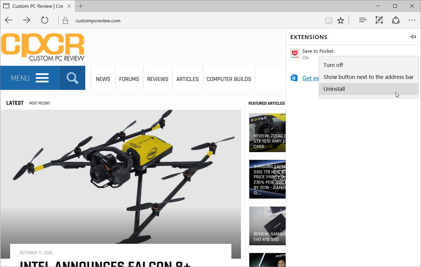This screenshot has height=267, width=421.
Task: Add page to favorites with star icon
Action: pos(340,20)
